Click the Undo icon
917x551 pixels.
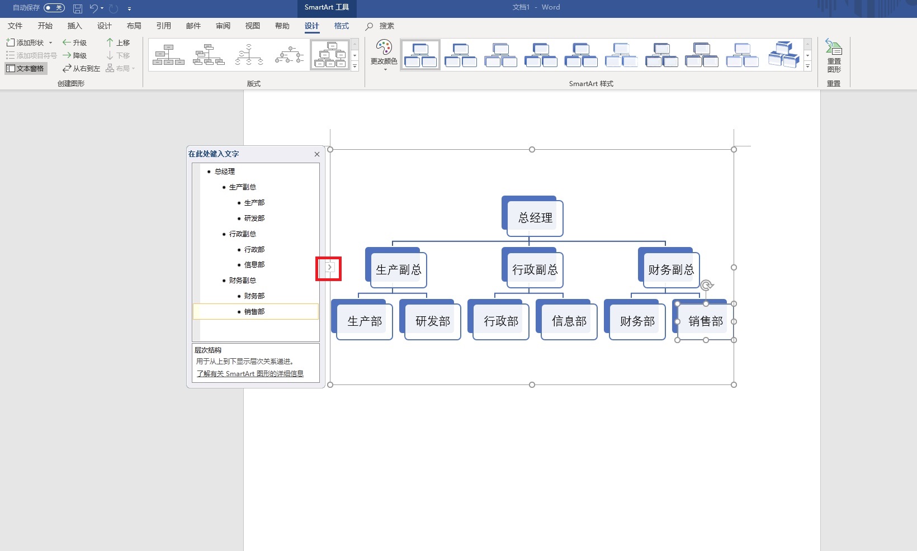tap(93, 8)
